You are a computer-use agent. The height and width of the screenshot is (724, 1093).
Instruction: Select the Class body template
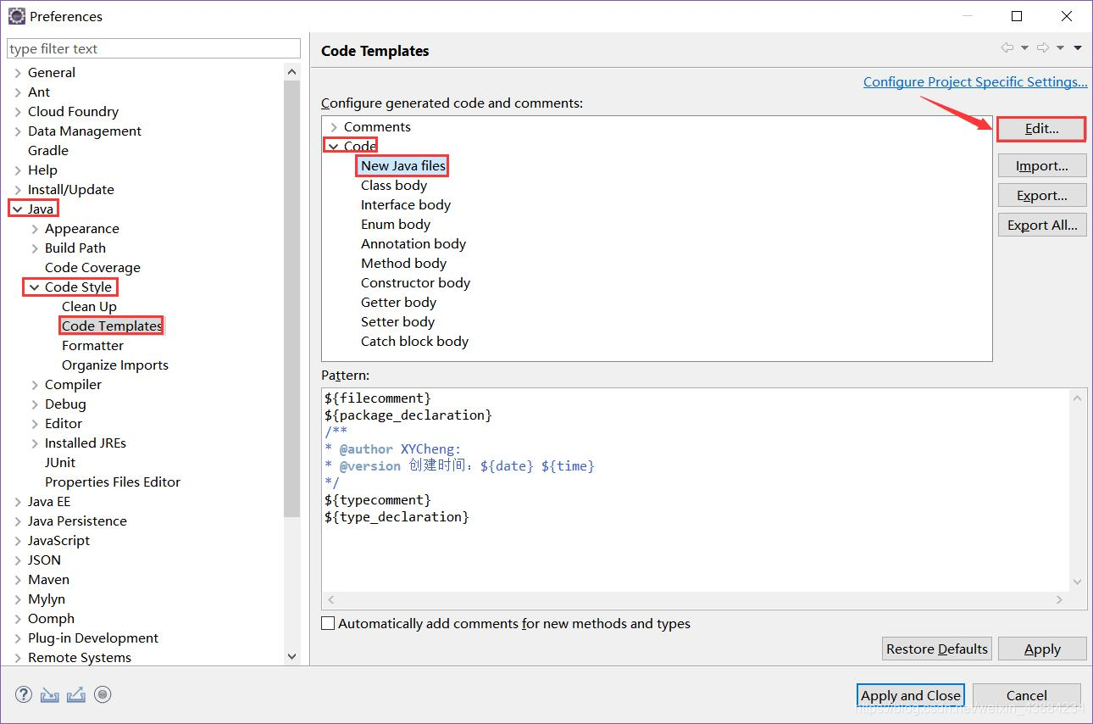(394, 185)
